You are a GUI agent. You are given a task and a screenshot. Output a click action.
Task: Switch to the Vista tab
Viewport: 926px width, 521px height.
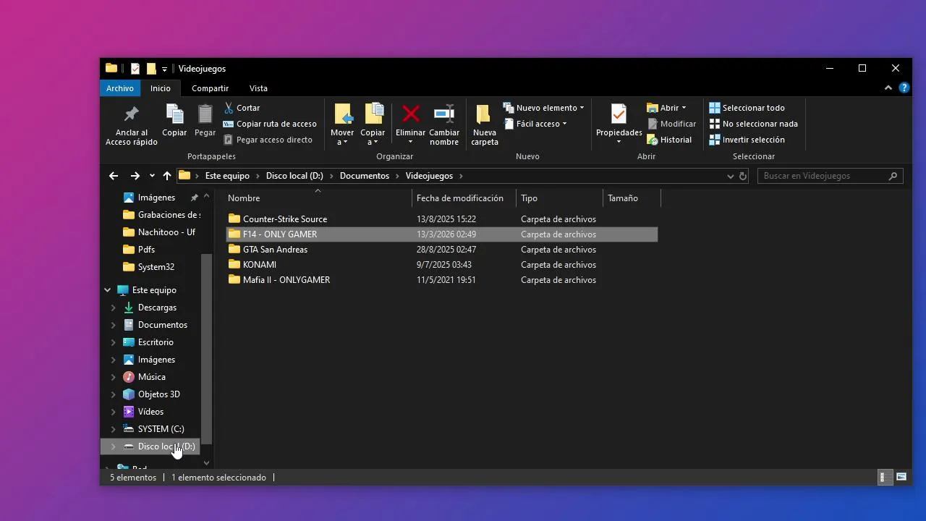pos(258,88)
